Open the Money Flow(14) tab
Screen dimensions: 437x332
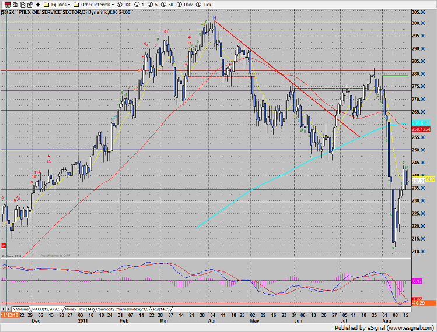(79, 309)
